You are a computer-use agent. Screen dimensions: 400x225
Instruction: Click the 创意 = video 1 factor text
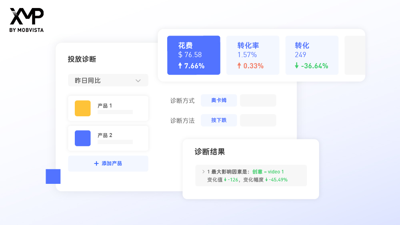(268, 172)
